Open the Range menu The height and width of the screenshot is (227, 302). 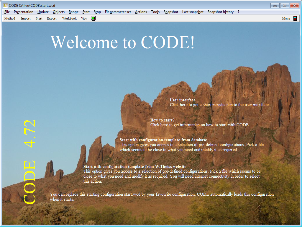tap(73, 12)
